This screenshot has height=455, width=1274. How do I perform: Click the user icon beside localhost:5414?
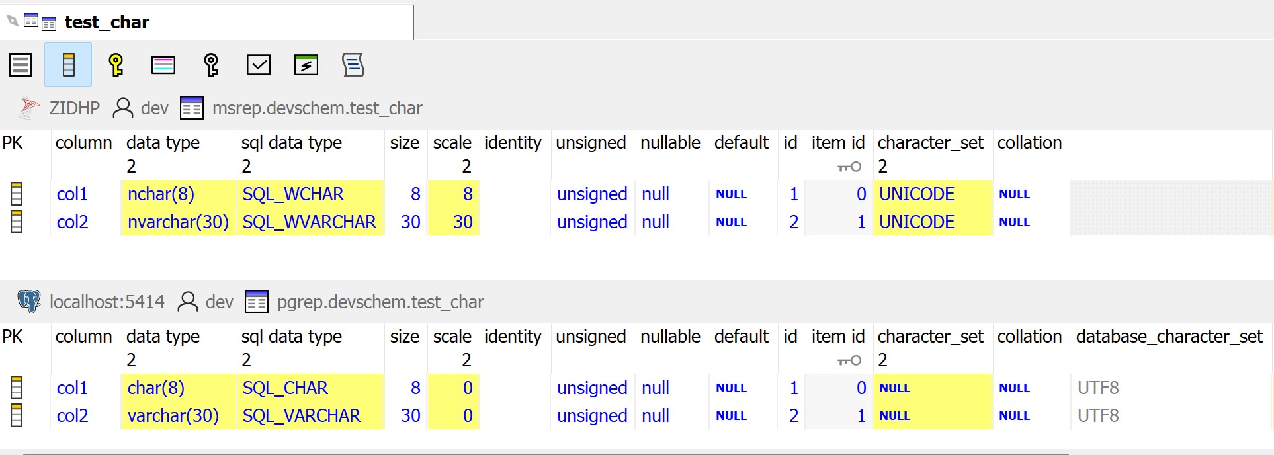click(188, 302)
